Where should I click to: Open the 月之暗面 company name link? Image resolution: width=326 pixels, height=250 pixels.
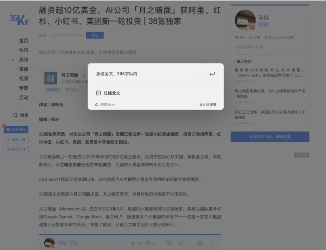(x=70, y=75)
